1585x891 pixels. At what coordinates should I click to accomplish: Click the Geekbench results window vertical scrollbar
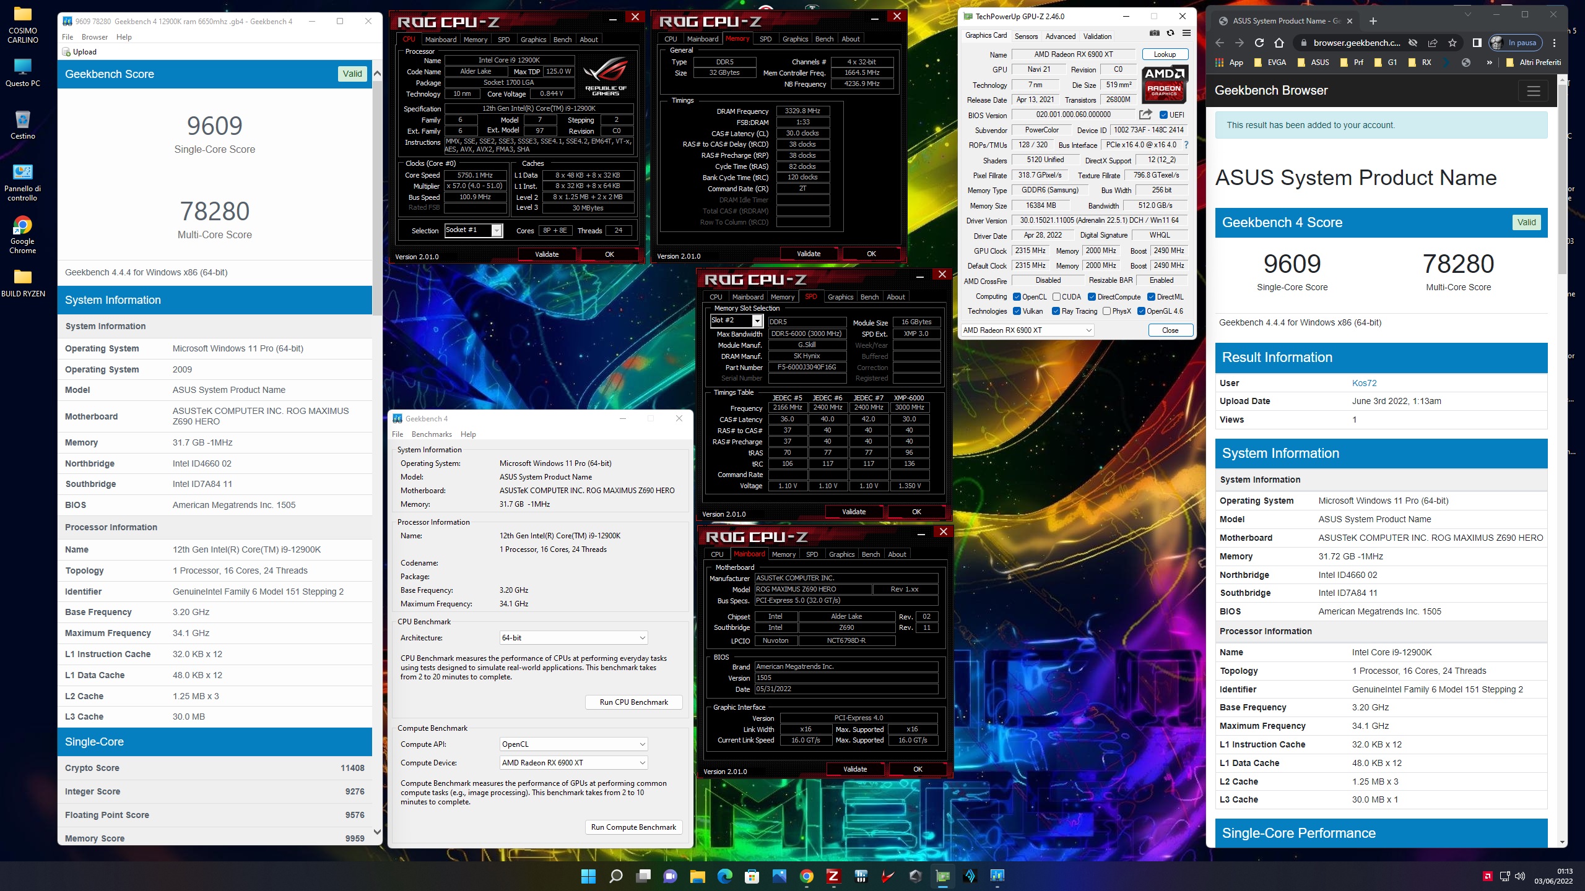[377, 198]
